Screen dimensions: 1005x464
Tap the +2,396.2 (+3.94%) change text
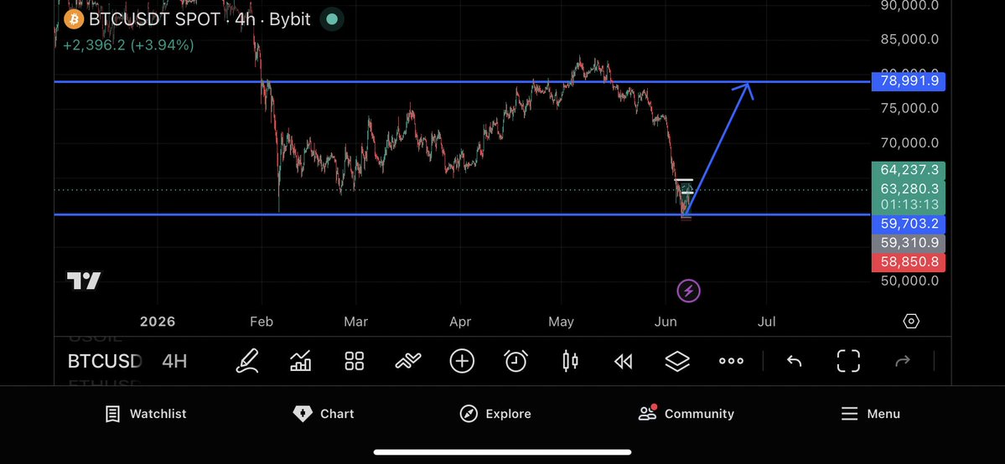(x=128, y=45)
